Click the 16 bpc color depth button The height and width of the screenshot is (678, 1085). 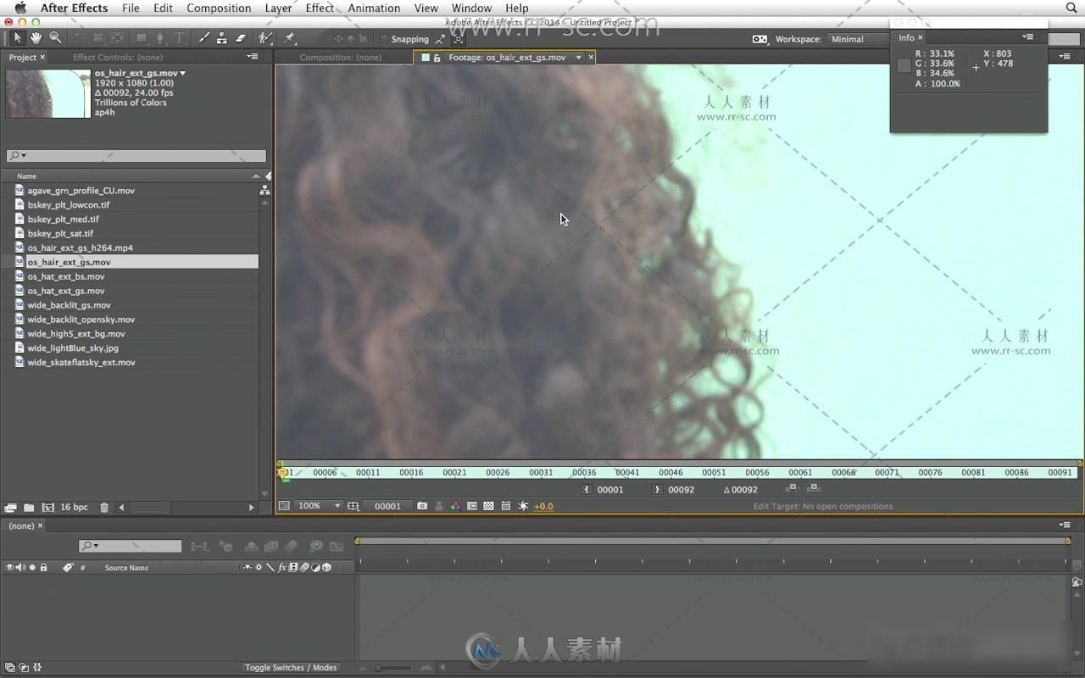coord(74,508)
